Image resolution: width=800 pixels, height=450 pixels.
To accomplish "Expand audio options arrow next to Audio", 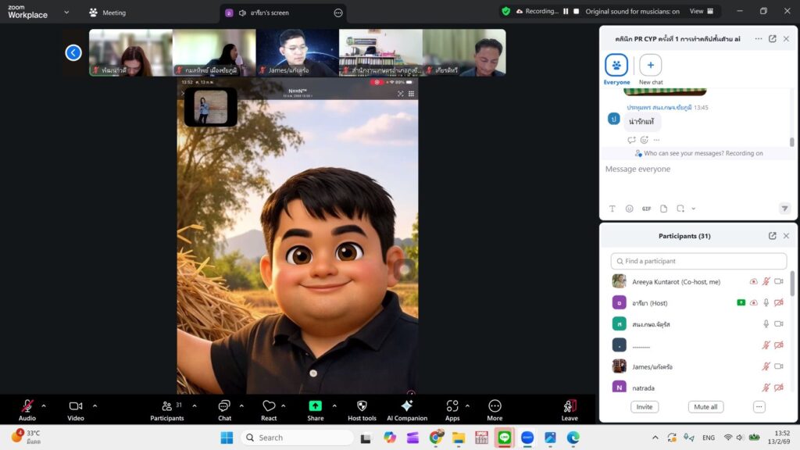I will 44,405.
